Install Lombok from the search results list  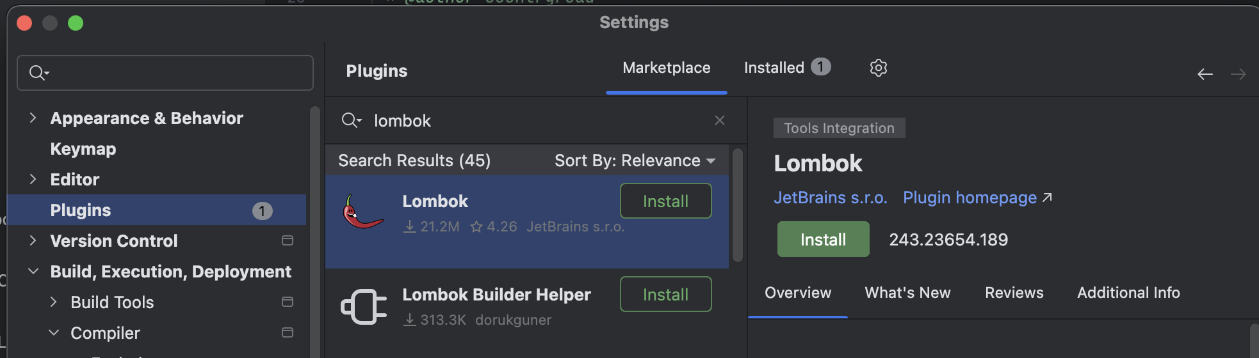[666, 201]
